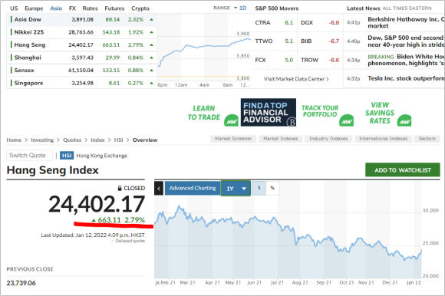Go to Index breadcrumb

(97, 140)
